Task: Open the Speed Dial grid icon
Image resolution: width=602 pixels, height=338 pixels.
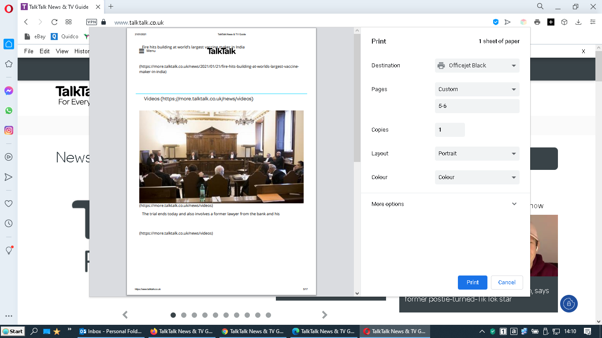Action: pyautogui.click(x=68, y=22)
